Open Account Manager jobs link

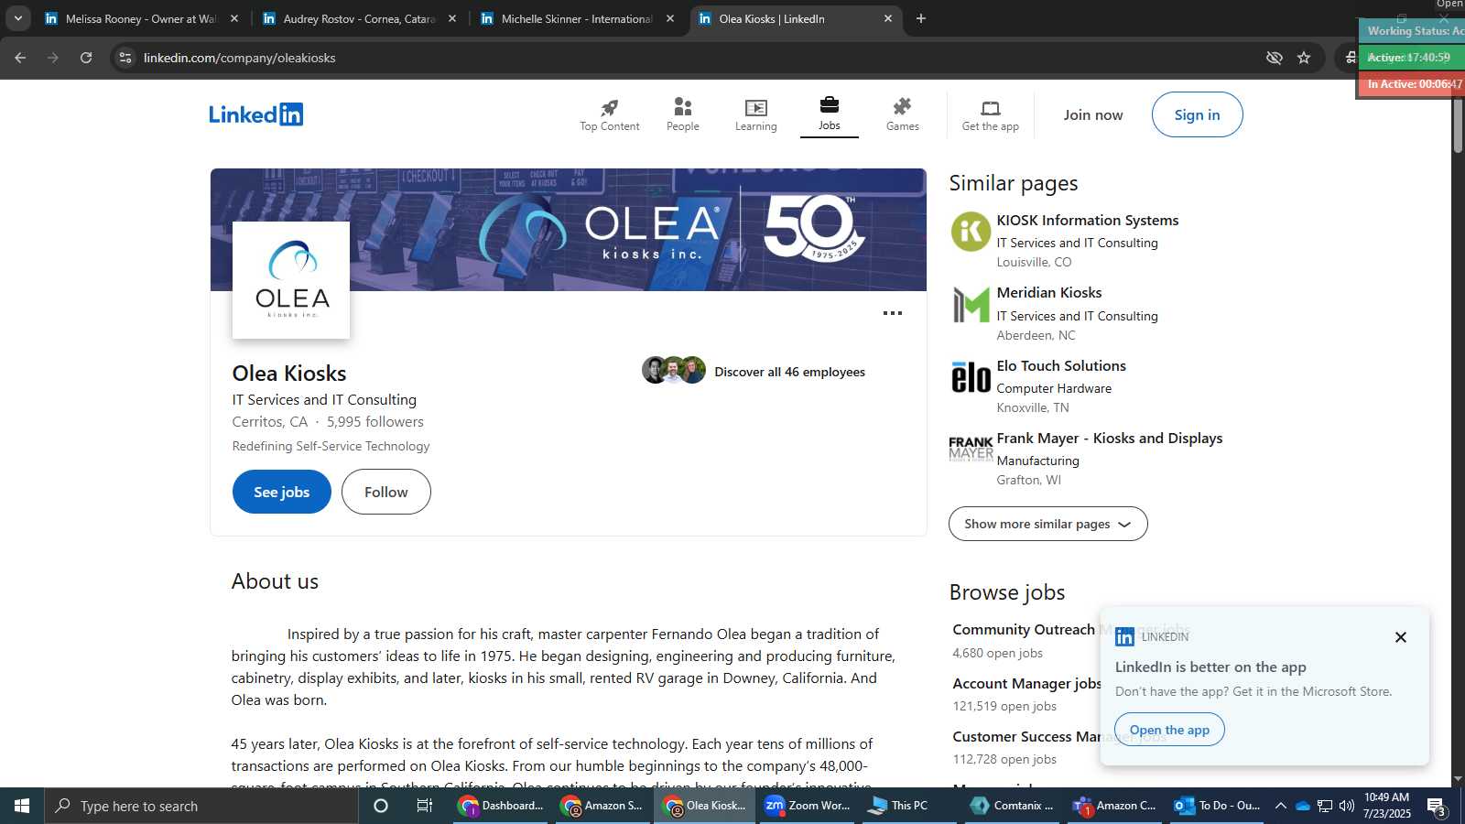1026,684
